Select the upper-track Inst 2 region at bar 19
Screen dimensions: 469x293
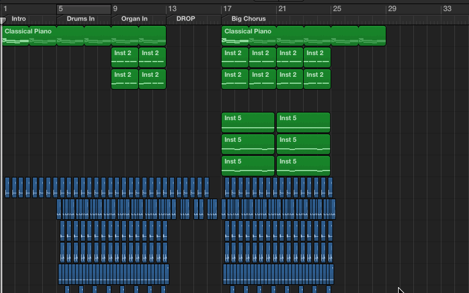click(263, 57)
